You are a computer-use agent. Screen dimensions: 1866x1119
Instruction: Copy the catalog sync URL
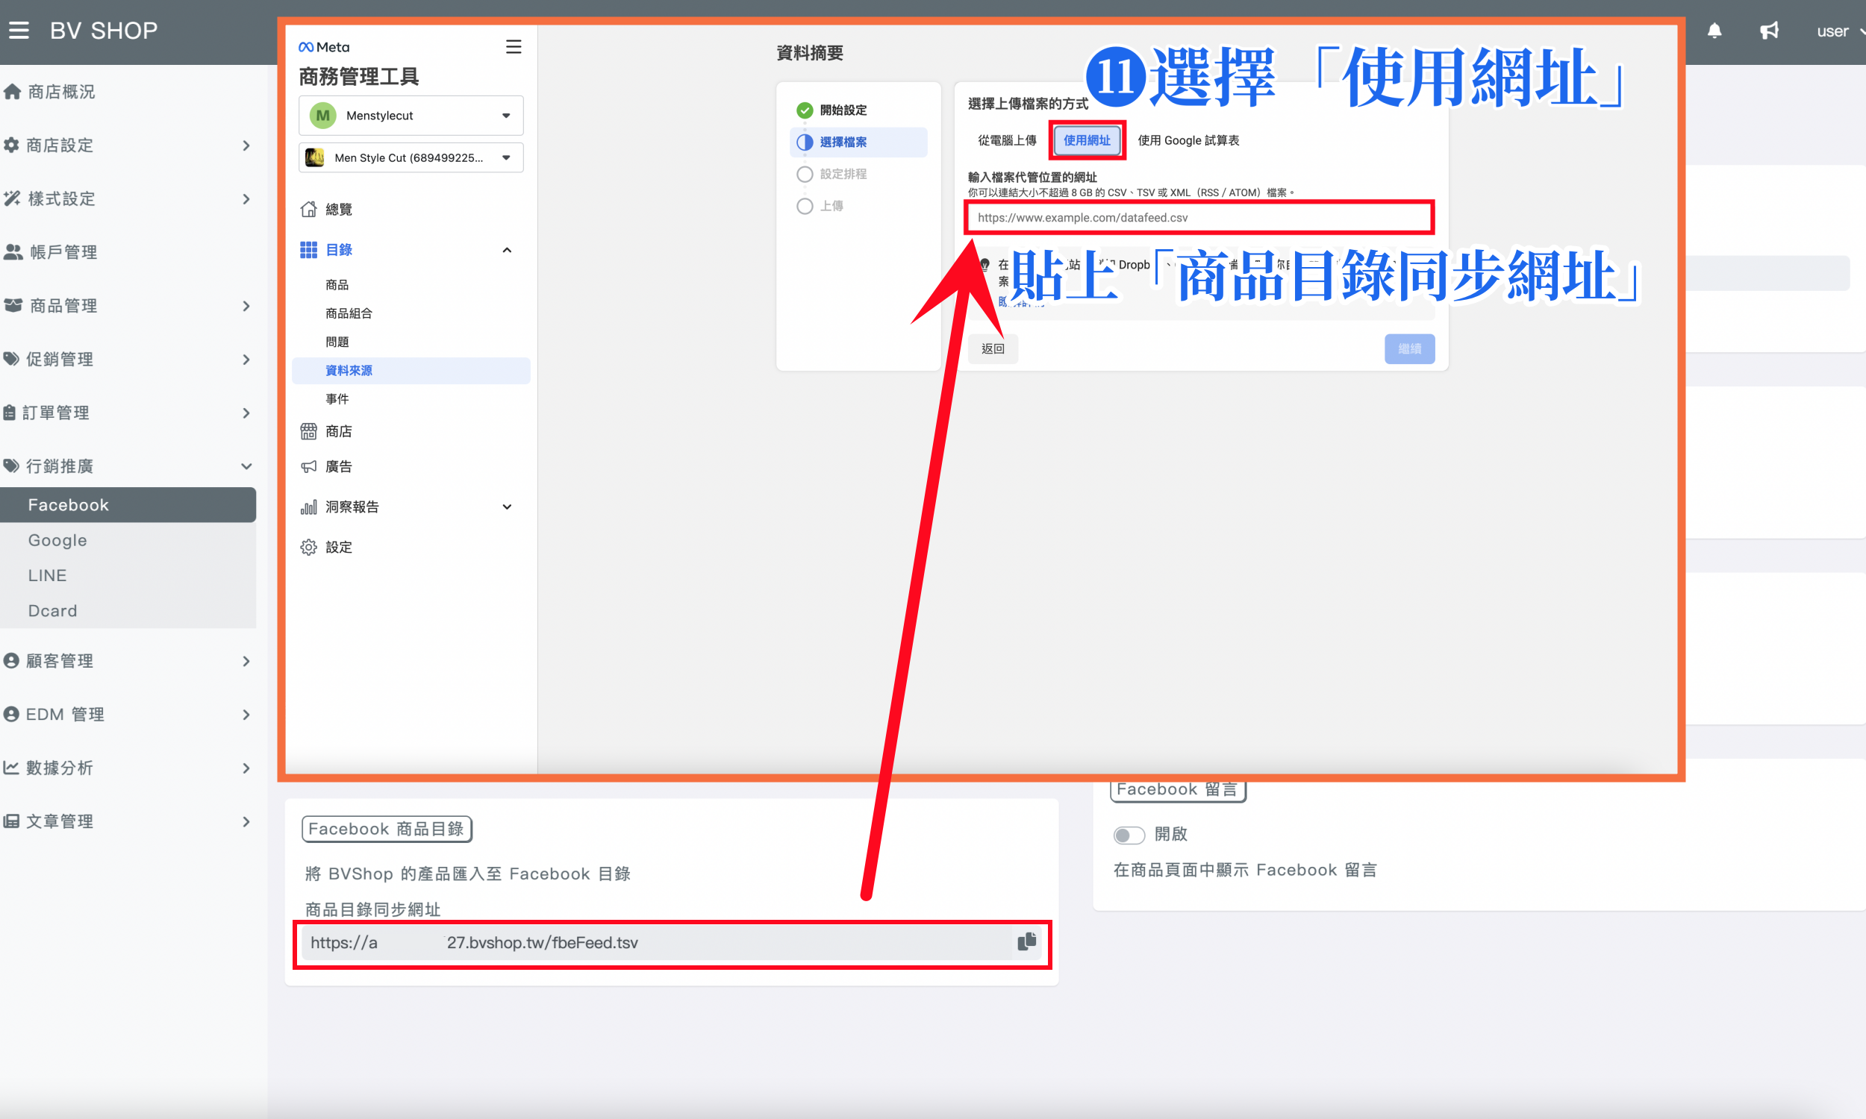(1026, 941)
